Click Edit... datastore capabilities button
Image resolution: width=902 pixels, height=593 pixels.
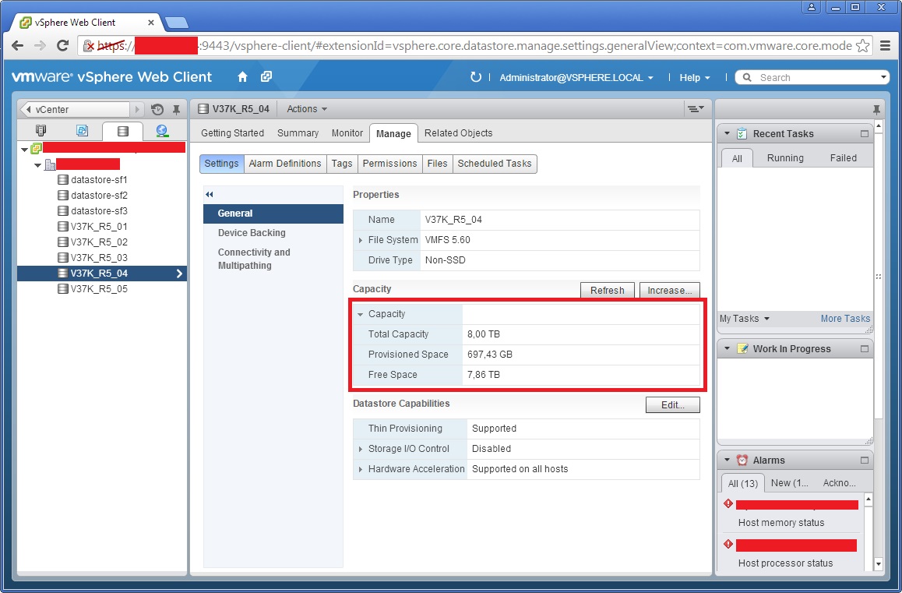[672, 404]
